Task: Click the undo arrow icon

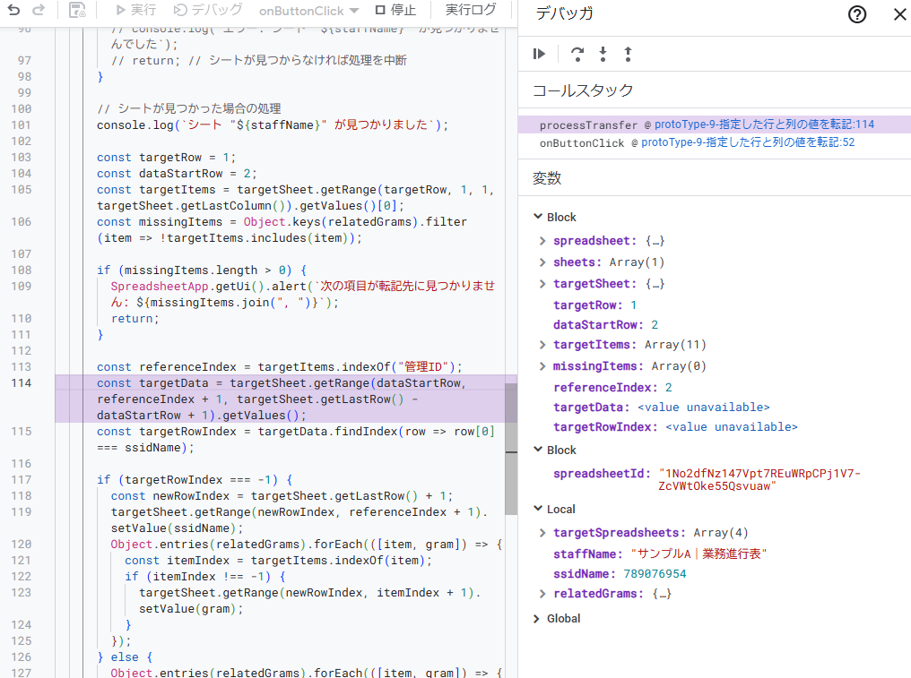Action: click(x=13, y=11)
